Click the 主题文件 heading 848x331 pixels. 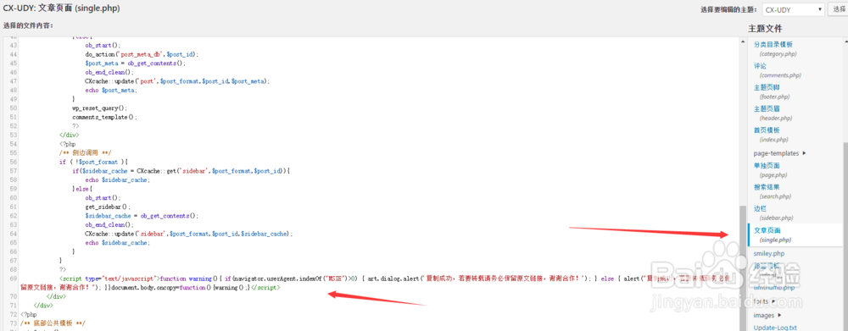[765, 29]
